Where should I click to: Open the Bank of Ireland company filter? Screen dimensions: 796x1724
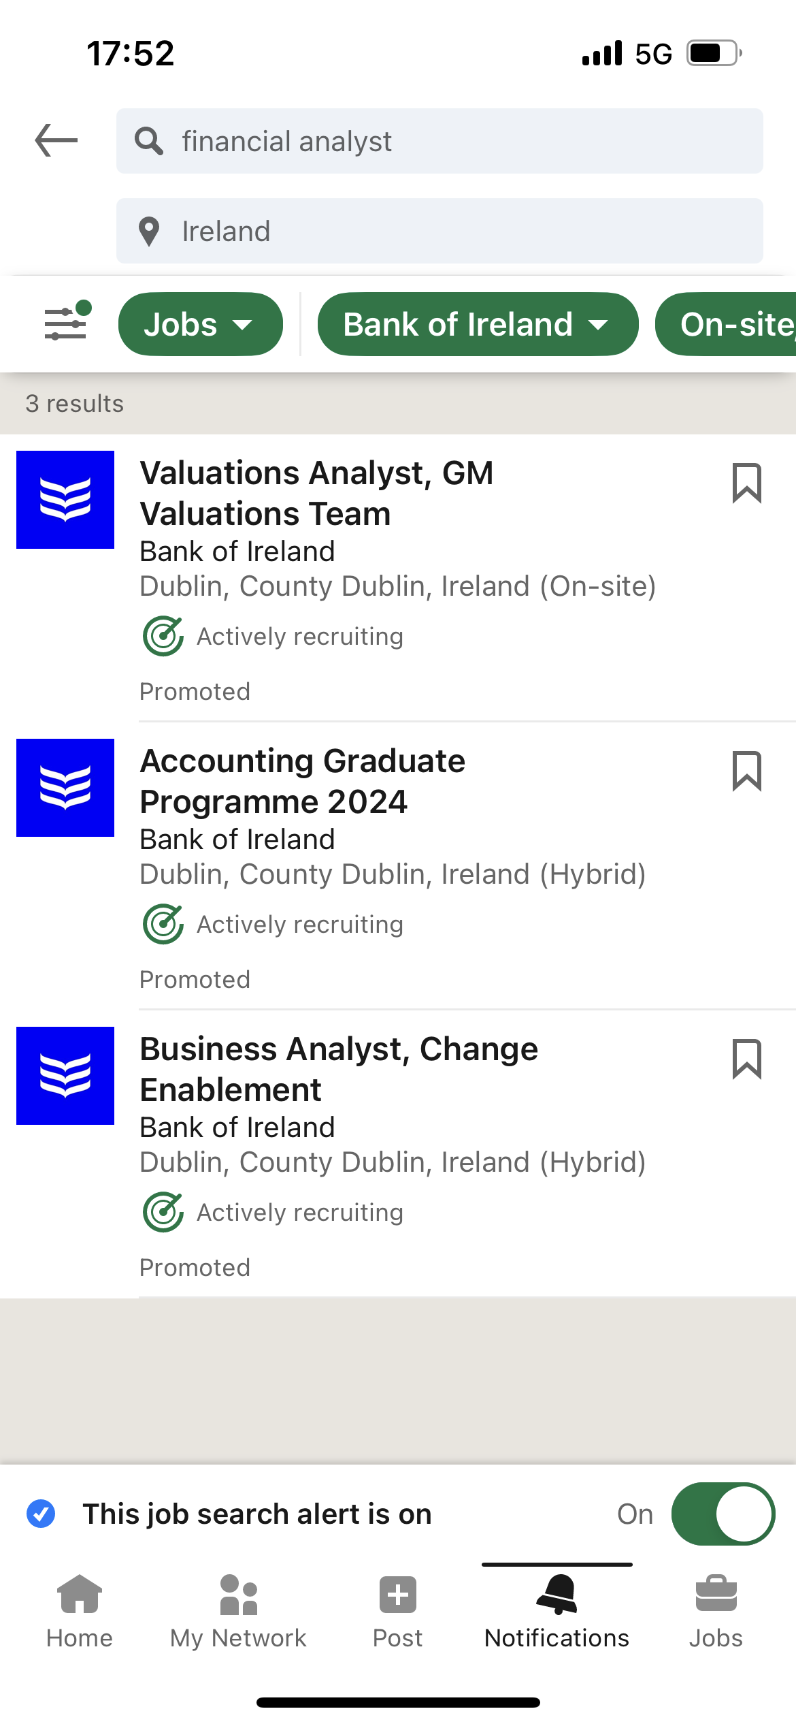coord(478,324)
